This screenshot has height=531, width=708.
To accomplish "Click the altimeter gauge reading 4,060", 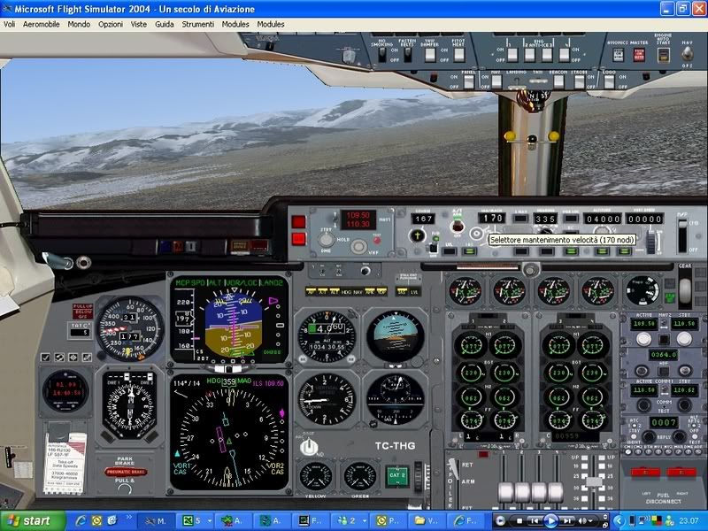I will click(327, 336).
